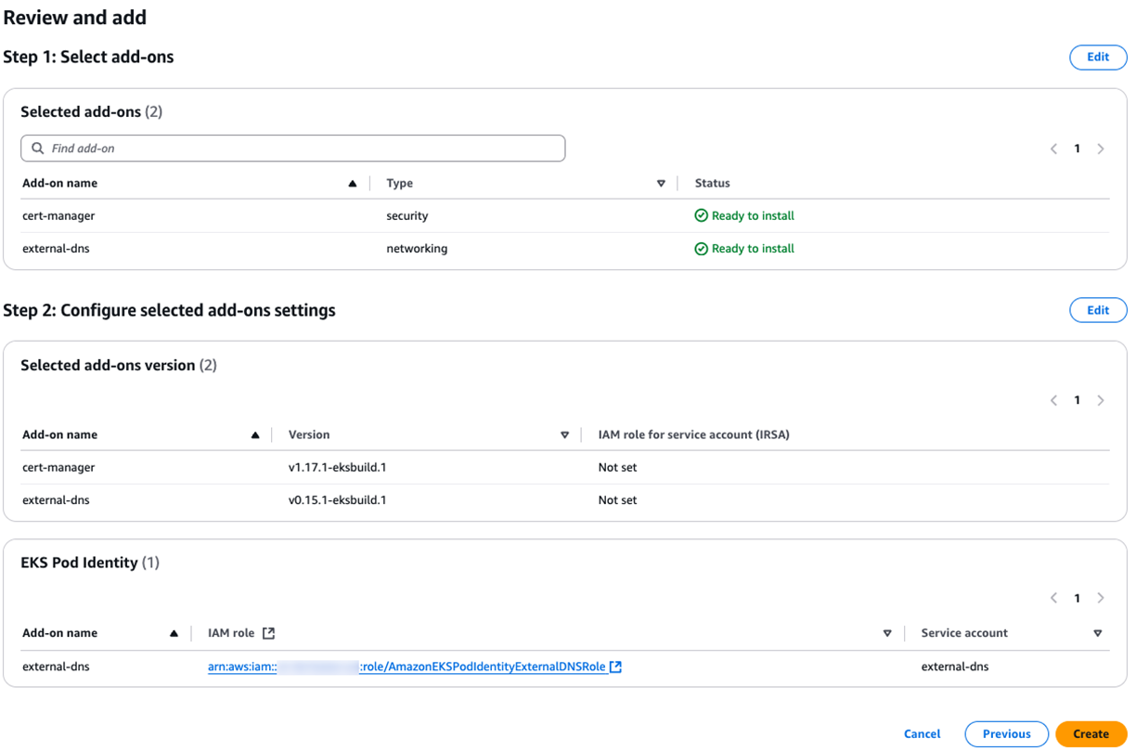Click the next page chevron above the Selected add-ons table
The height and width of the screenshot is (751, 1136).
click(x=1101, y=148)
